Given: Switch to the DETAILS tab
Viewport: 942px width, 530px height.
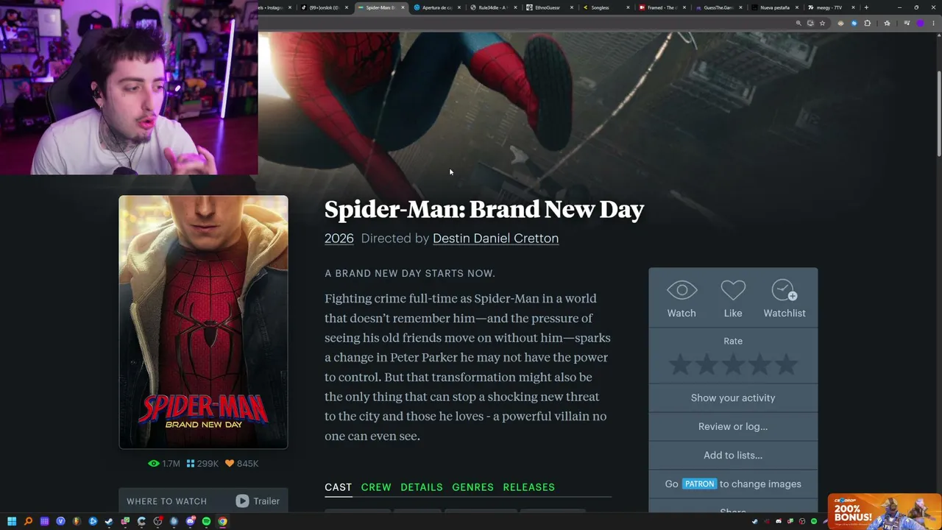Looking at the screenshot, I should [422, 487].
